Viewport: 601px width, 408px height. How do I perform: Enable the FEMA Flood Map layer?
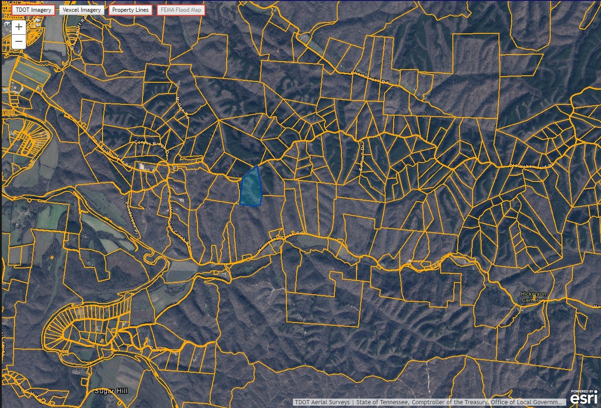[x=181, y=10]
